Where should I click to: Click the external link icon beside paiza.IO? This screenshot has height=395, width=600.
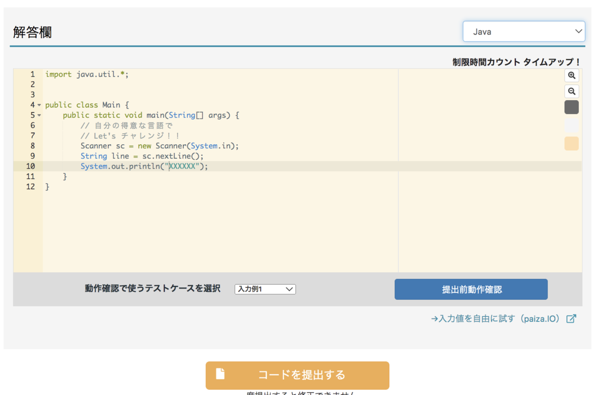tap(571, 318)
